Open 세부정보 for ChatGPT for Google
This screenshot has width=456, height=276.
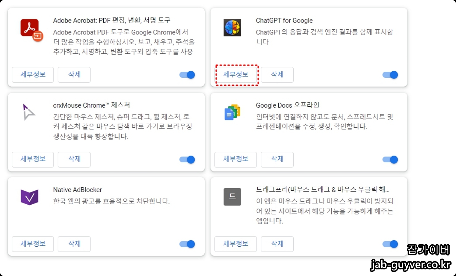[236, 75]
